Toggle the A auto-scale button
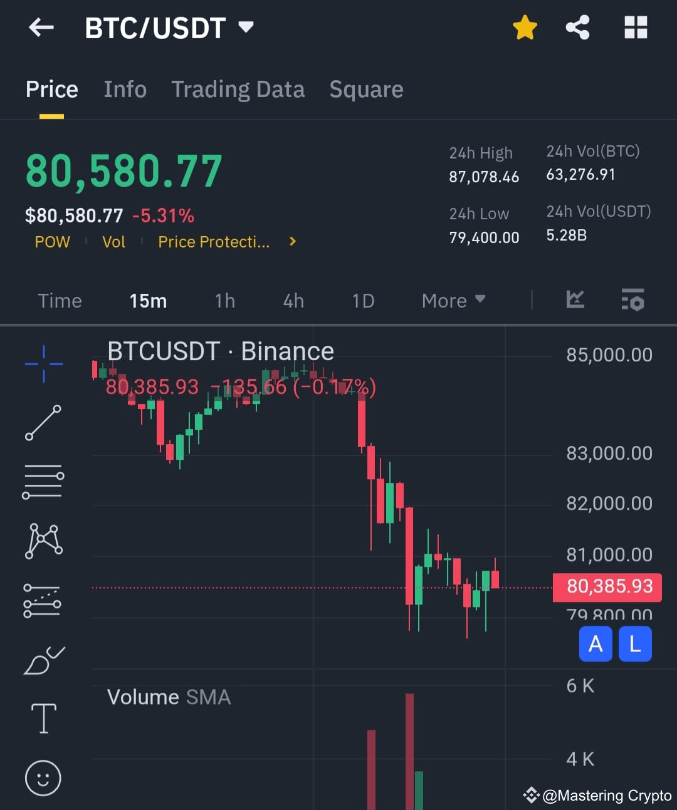 coord(596,644)
